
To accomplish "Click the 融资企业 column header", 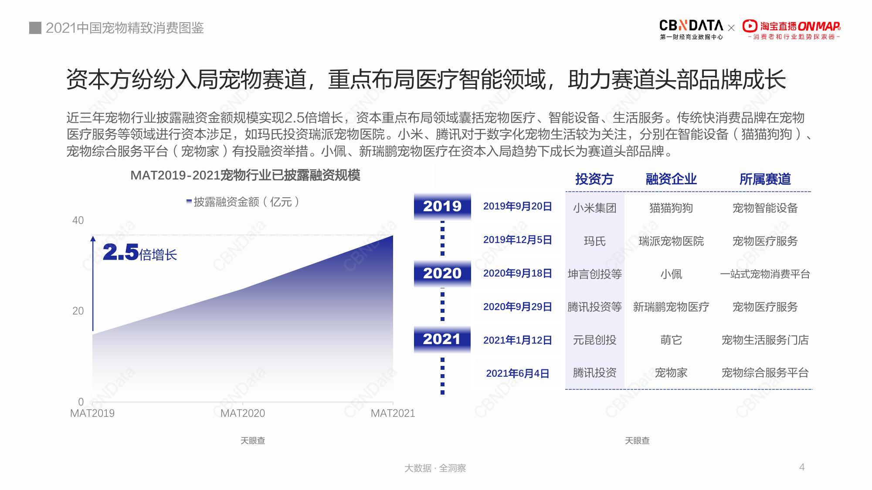I will 671,179.
